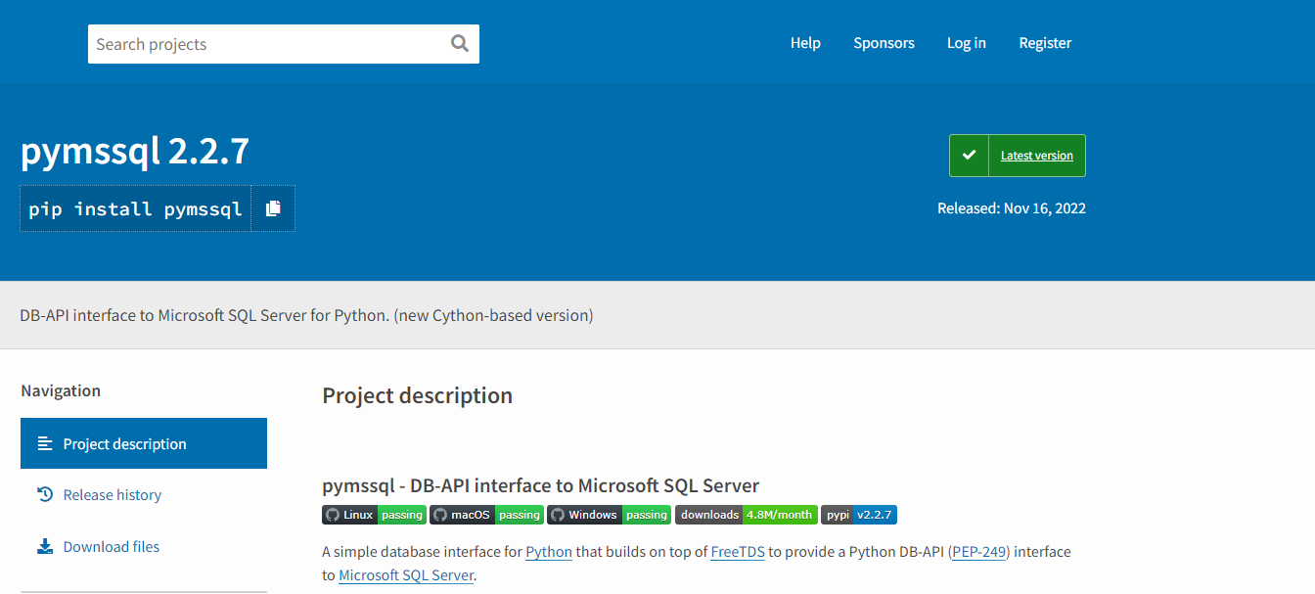Open the downloads 4.8M/month badge

coord(746,515)
